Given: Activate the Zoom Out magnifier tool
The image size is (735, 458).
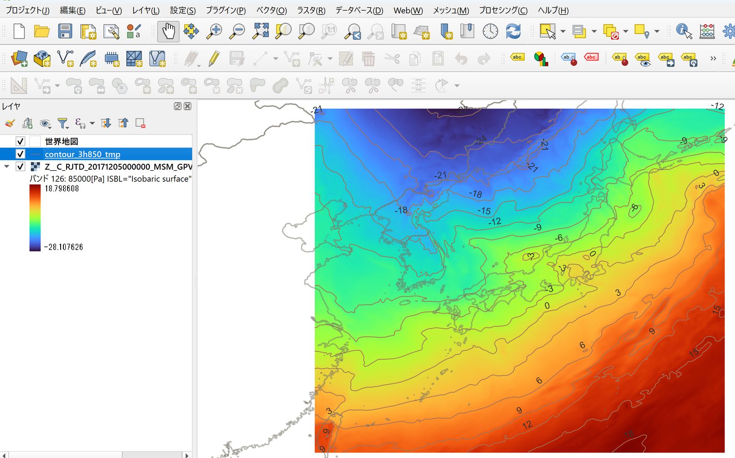Looking at the screenshot, I should point(237,31).
